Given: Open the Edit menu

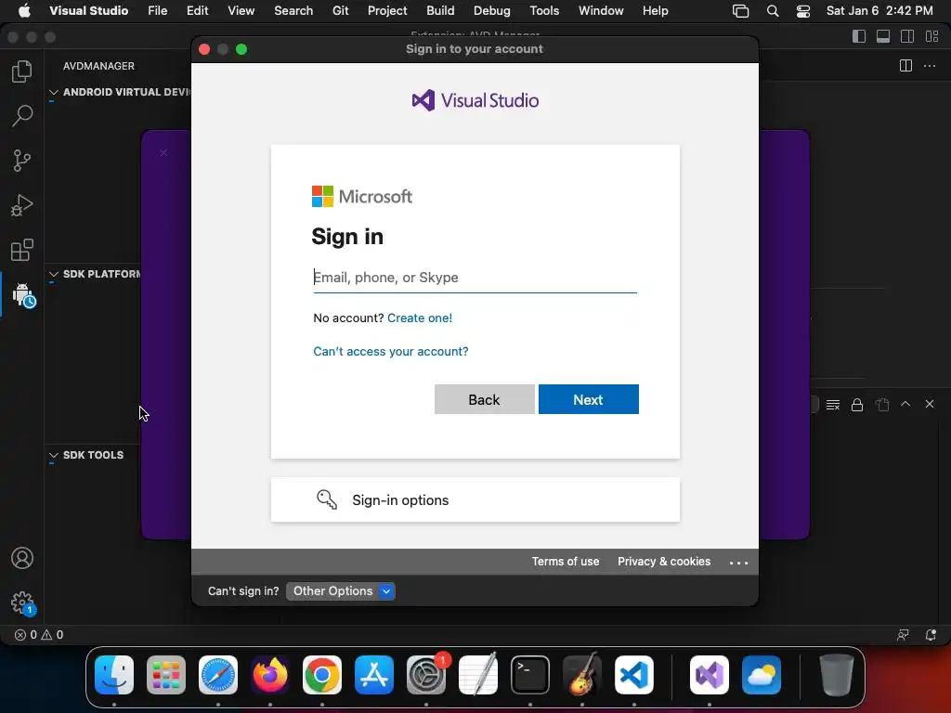Looking at the screenshot, I should coord(197,11).
